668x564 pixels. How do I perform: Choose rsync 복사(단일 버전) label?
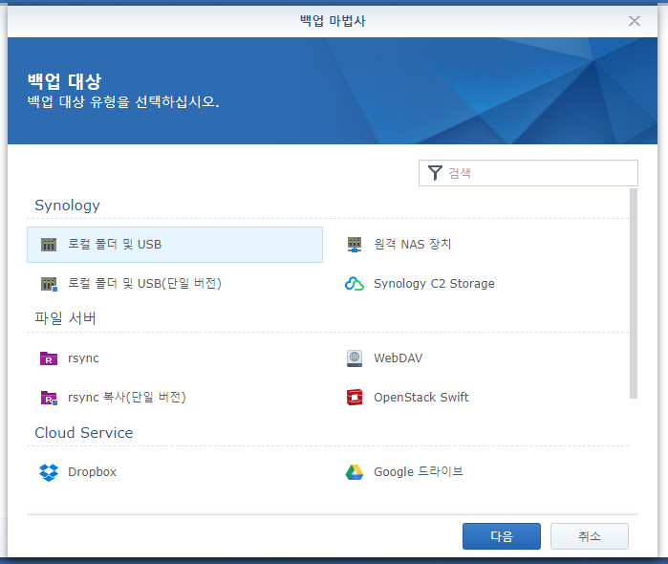(127, 398)
